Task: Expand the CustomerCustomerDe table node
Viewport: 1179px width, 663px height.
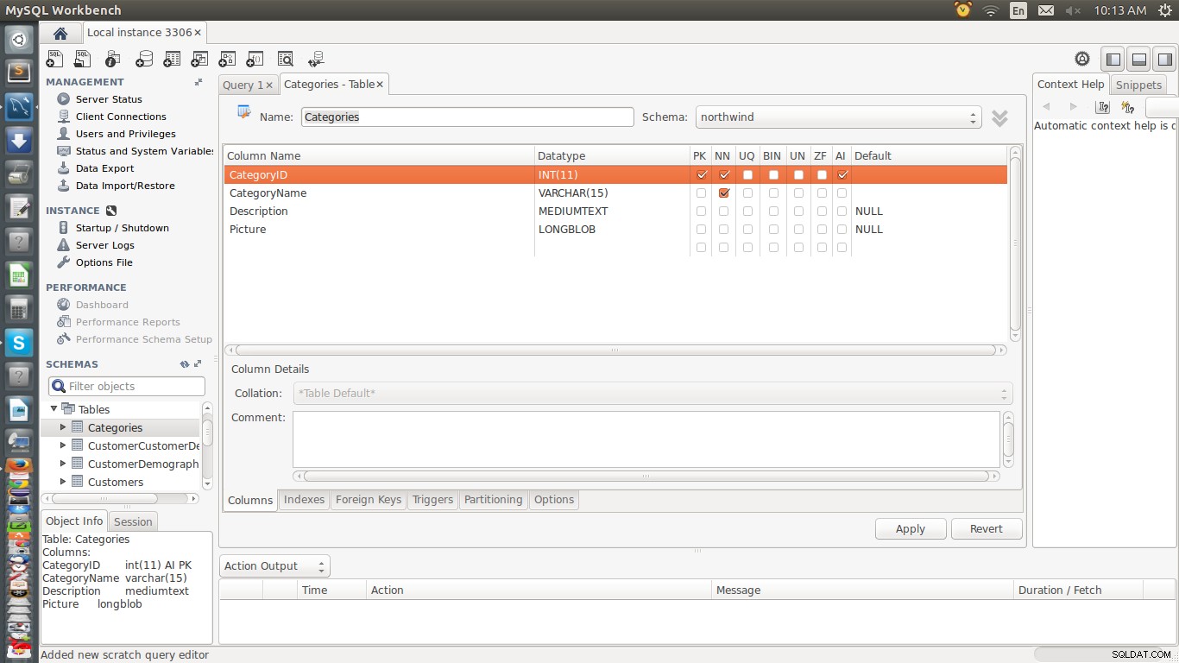Action: pos(63,445)
